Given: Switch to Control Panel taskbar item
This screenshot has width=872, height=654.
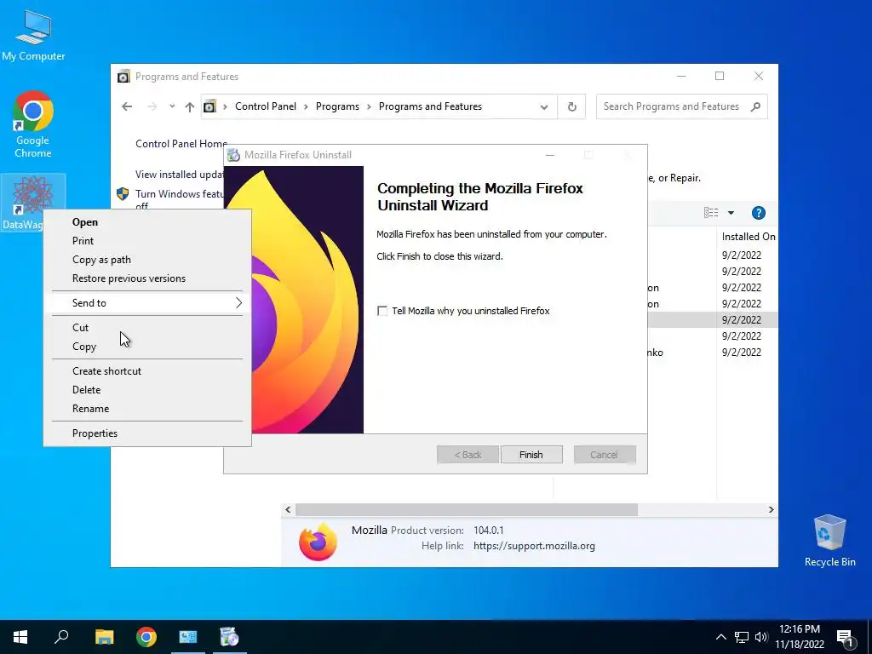Looking at the screenshot, I should 188,637.
